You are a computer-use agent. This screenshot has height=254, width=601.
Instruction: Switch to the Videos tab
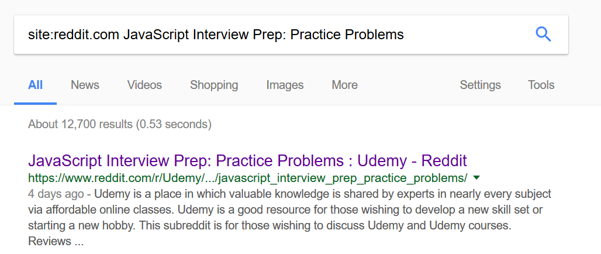point(144,85)
